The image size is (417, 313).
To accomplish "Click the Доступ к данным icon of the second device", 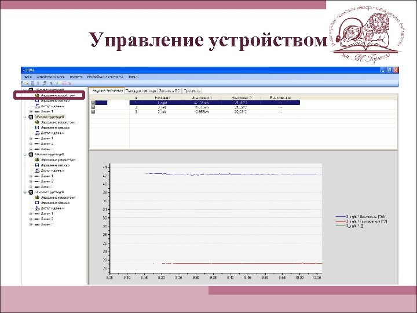I will click(x=37, y=133).
